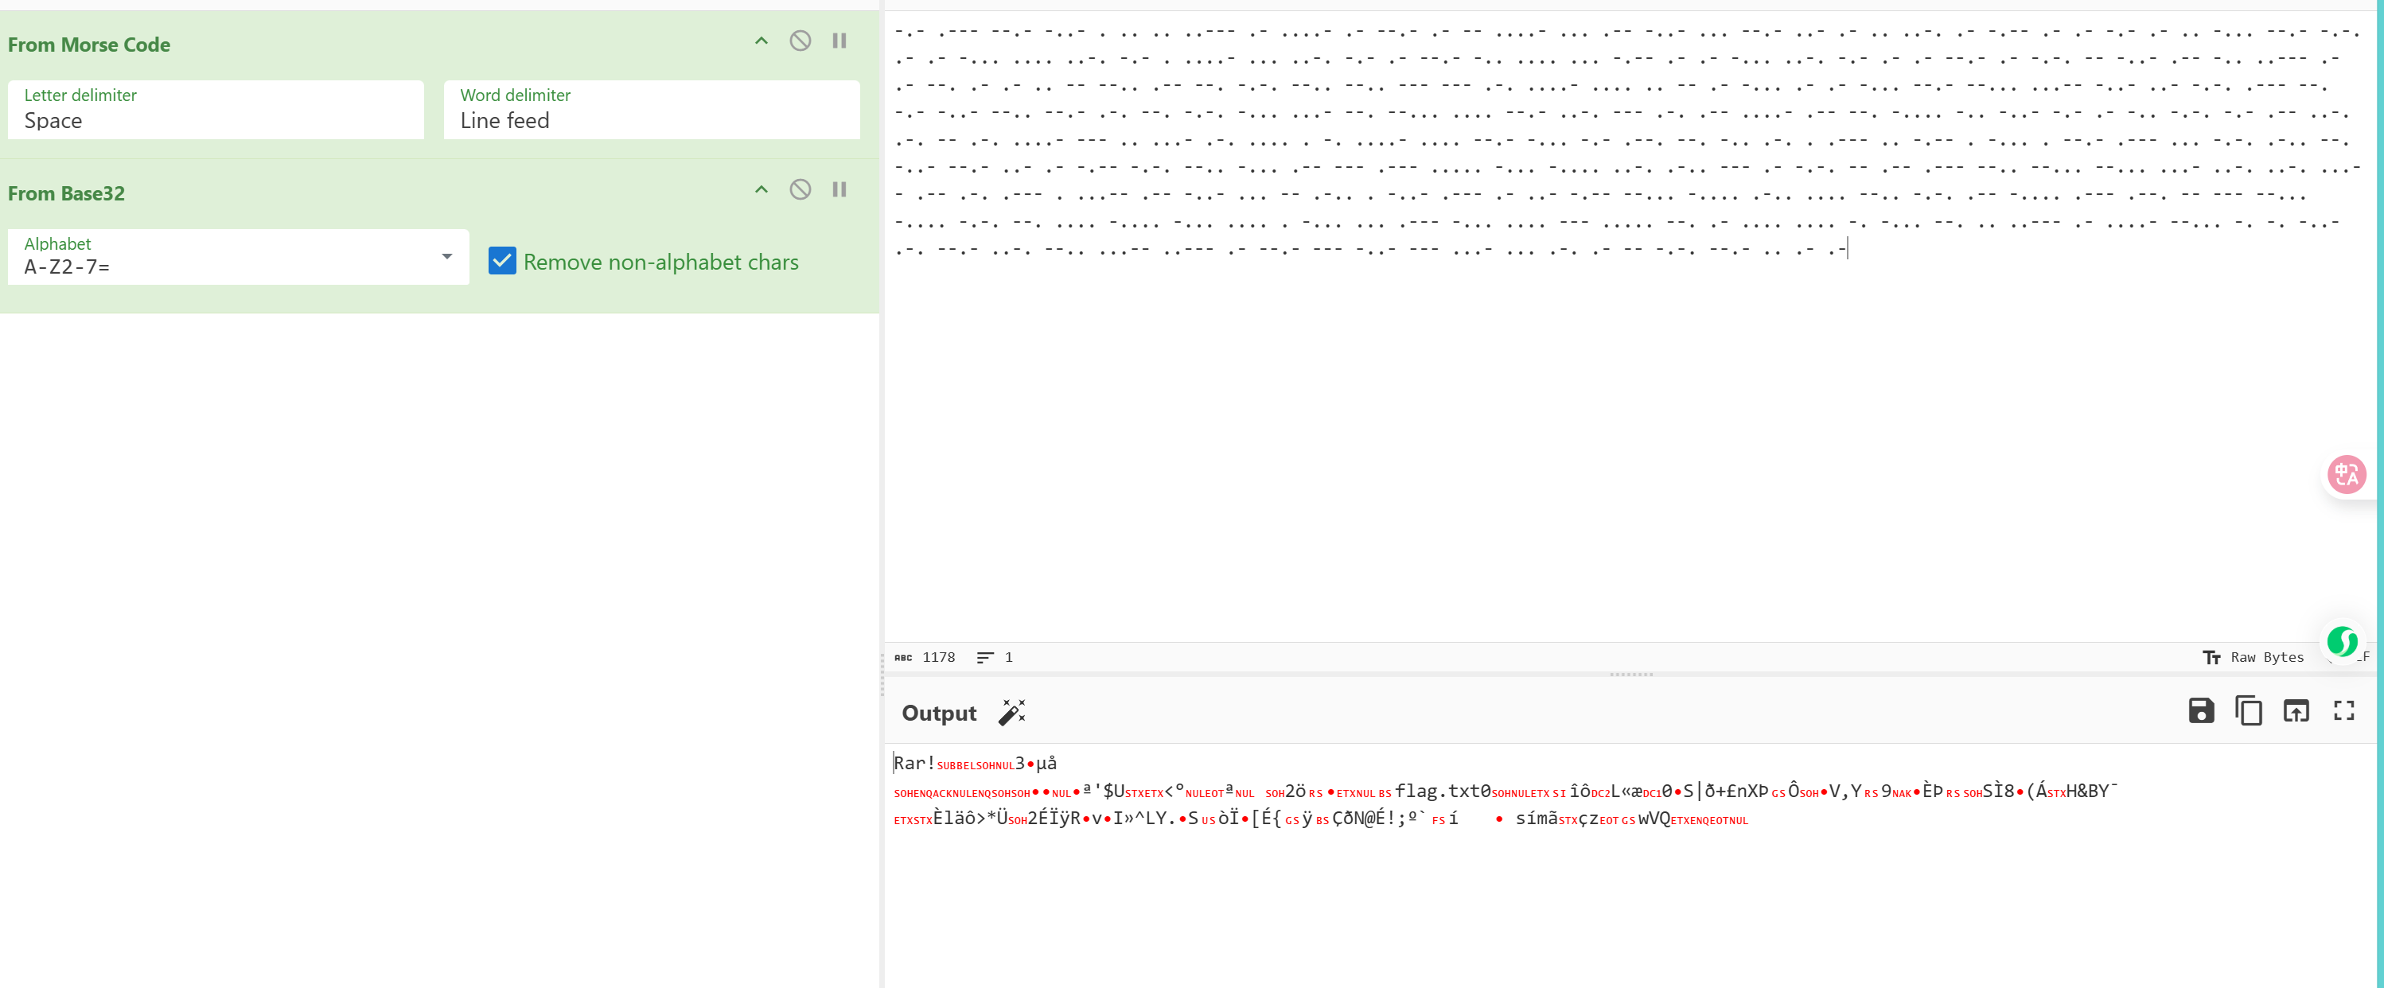Disable the From Morse Code operation

pyautogui.click(x=800, y=41)
